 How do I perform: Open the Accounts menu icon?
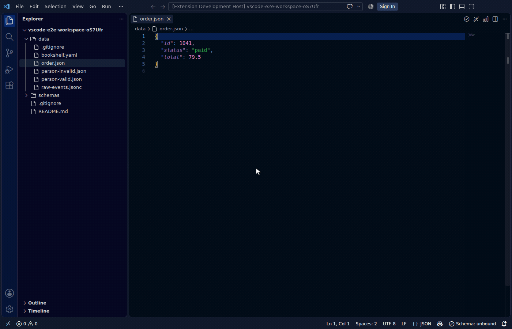point(10,293)
